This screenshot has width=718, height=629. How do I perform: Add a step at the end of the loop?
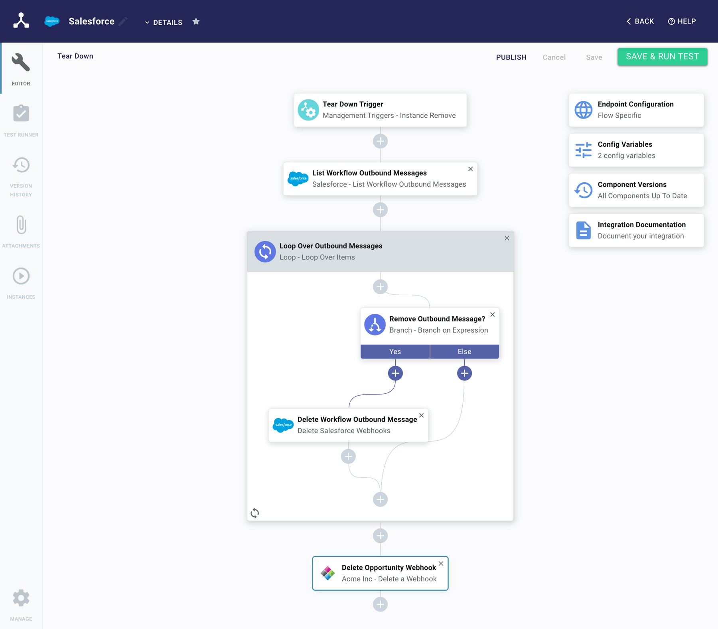380,499
